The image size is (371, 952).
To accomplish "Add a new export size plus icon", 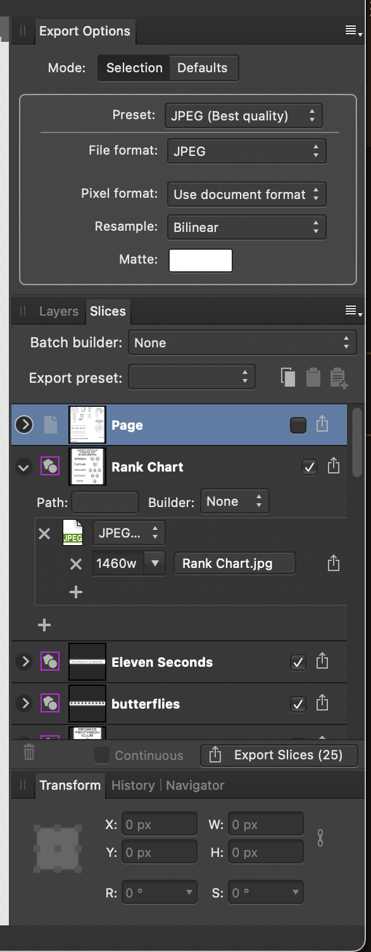I will coord(76,592).
